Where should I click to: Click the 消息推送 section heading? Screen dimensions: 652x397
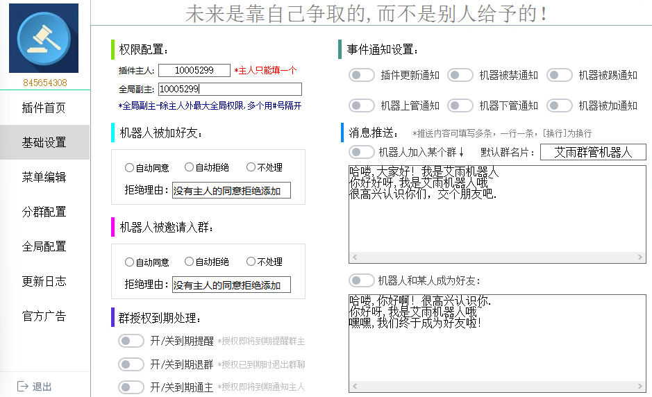tap(373, 133)
